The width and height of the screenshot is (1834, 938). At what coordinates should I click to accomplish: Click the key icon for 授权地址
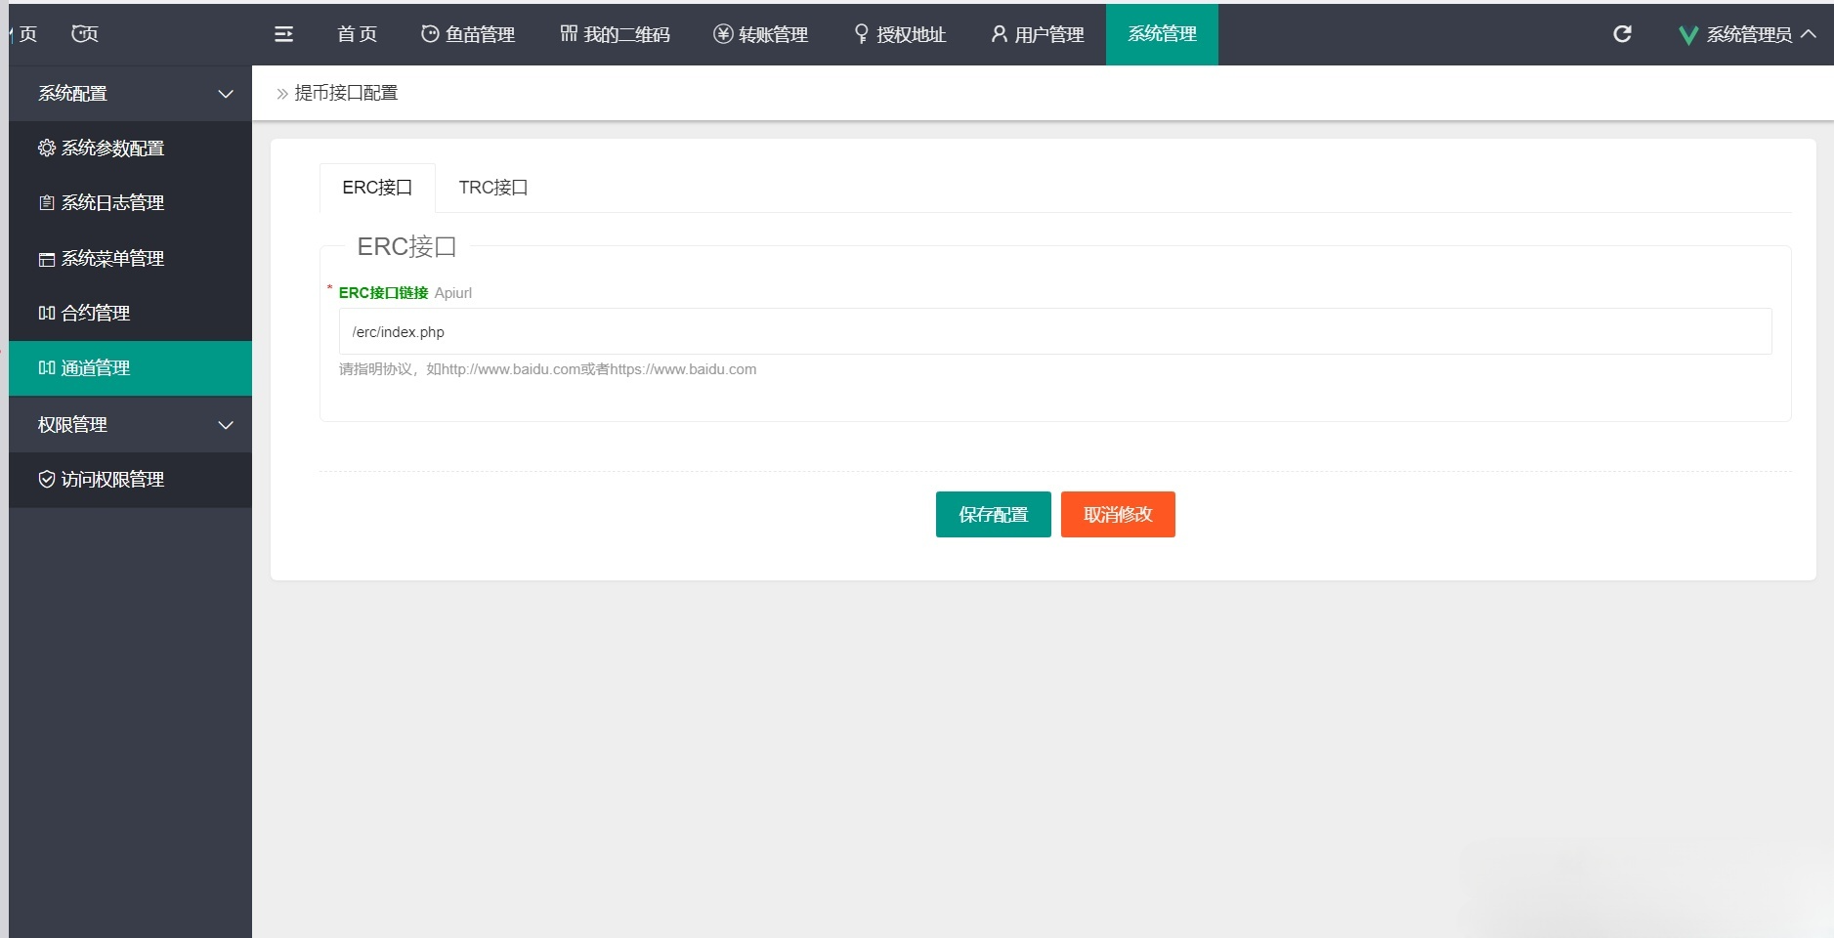click(860, 34)
